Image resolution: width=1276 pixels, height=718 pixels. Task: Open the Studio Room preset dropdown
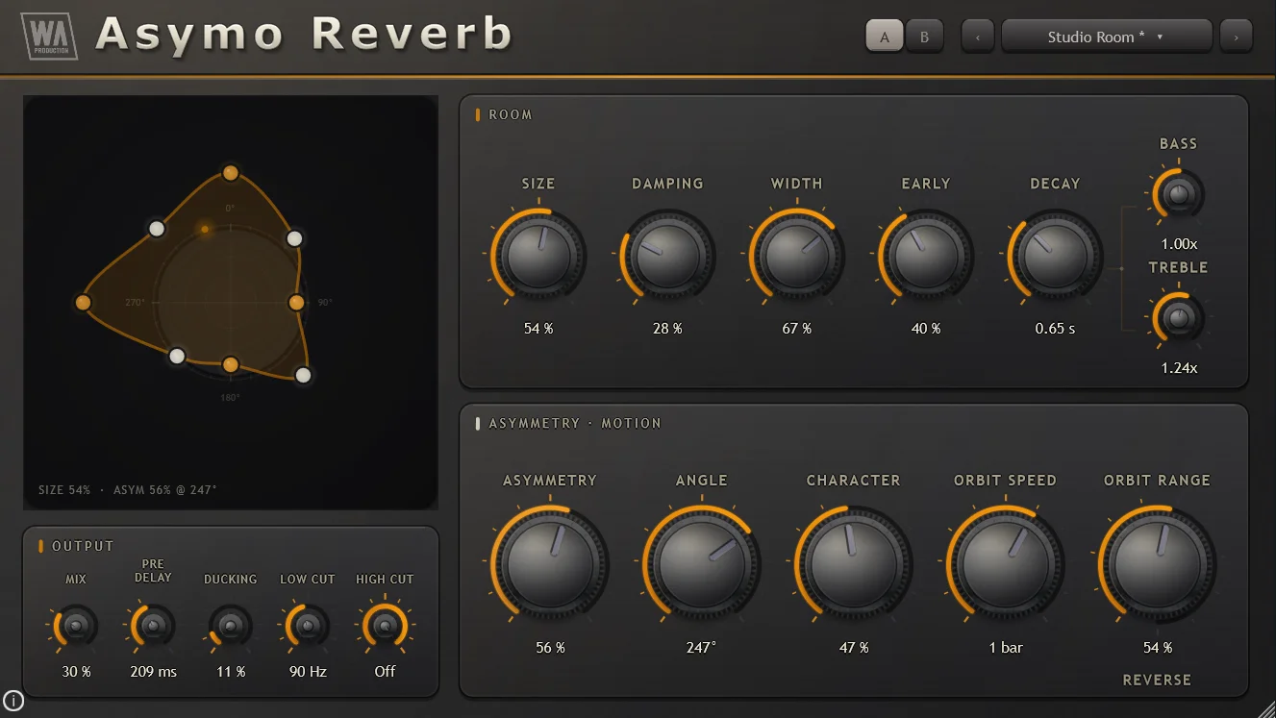pyautogui.click(x=1107, y=37)
